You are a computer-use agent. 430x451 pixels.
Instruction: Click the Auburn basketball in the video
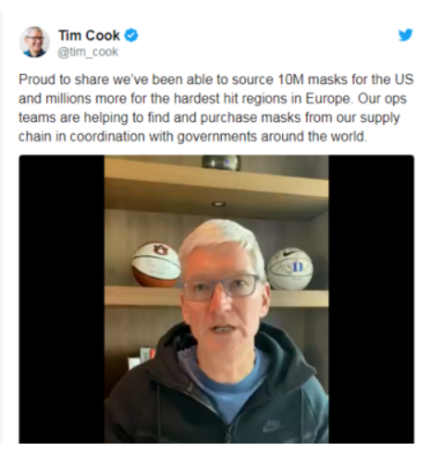pos(155,264)
